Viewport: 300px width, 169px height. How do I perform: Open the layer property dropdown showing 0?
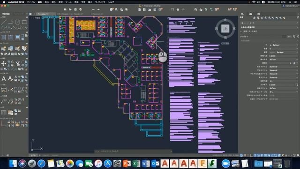(x=284, y=49)
